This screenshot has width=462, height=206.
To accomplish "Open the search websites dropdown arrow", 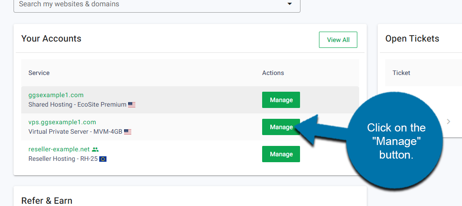I will click(290, 5).
